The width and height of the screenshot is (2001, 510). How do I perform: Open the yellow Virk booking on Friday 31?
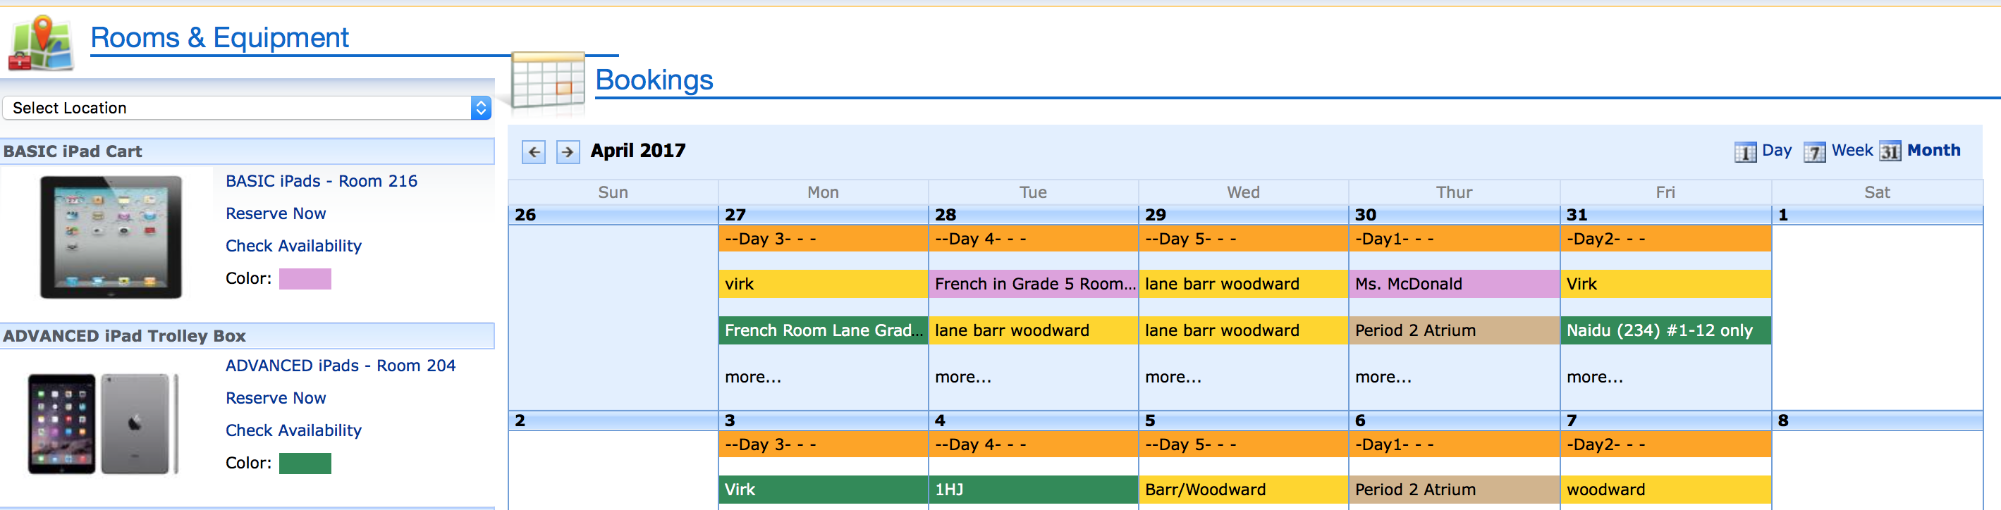tap(1666, 284)
